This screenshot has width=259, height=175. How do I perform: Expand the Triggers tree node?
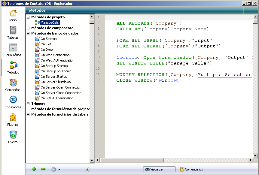(x=28, y=104)
